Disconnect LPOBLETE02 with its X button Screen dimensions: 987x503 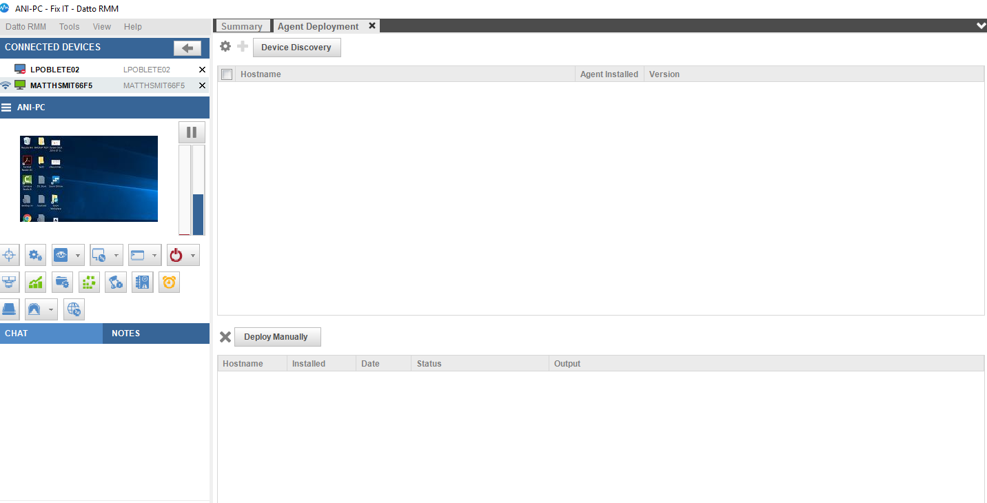point(202,70)
